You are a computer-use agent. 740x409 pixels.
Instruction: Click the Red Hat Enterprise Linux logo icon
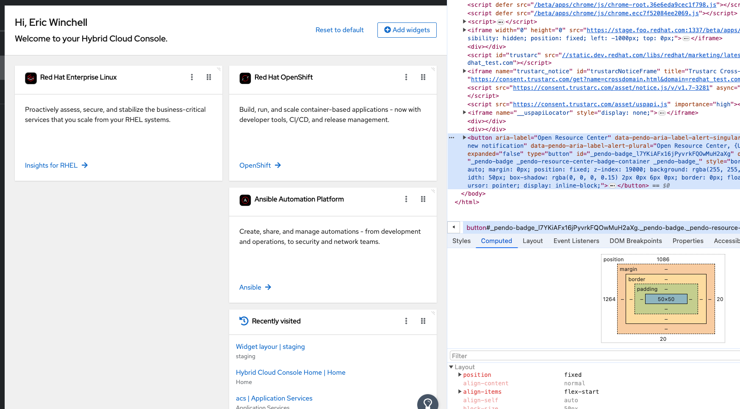click(x=31, y=78)
